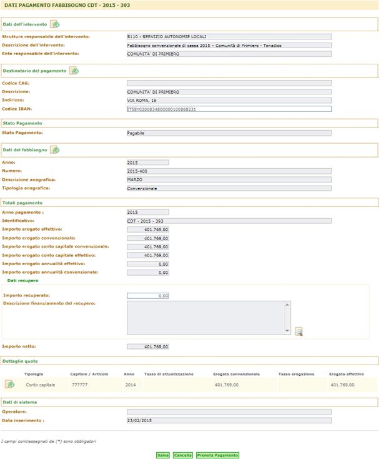The height and width of the screenshot is (459, 391).
Task: Click the Capitolo / Articolo column header
Action: 89,374
